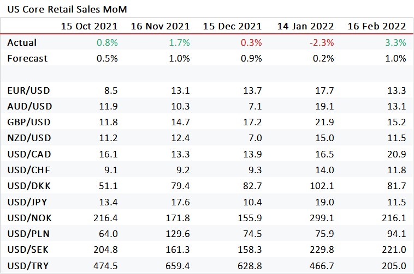Select the USD/CAD row label
Image resolution: width=414 pixels, height=274 pixels.
[x=29, y=154]
